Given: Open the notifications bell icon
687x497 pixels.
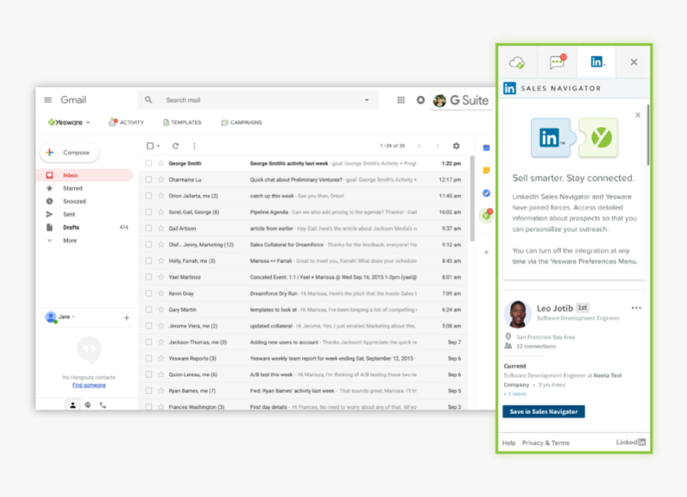Looking at the screenshot, I should tap(421, 100).
